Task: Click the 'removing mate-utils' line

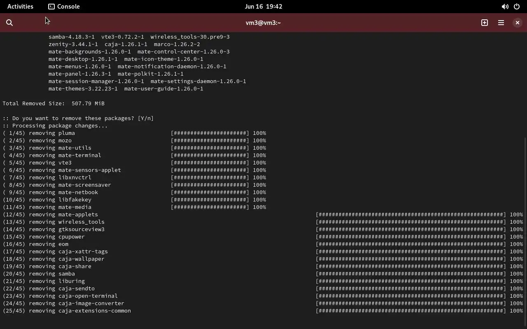Action: click(134, 148)
